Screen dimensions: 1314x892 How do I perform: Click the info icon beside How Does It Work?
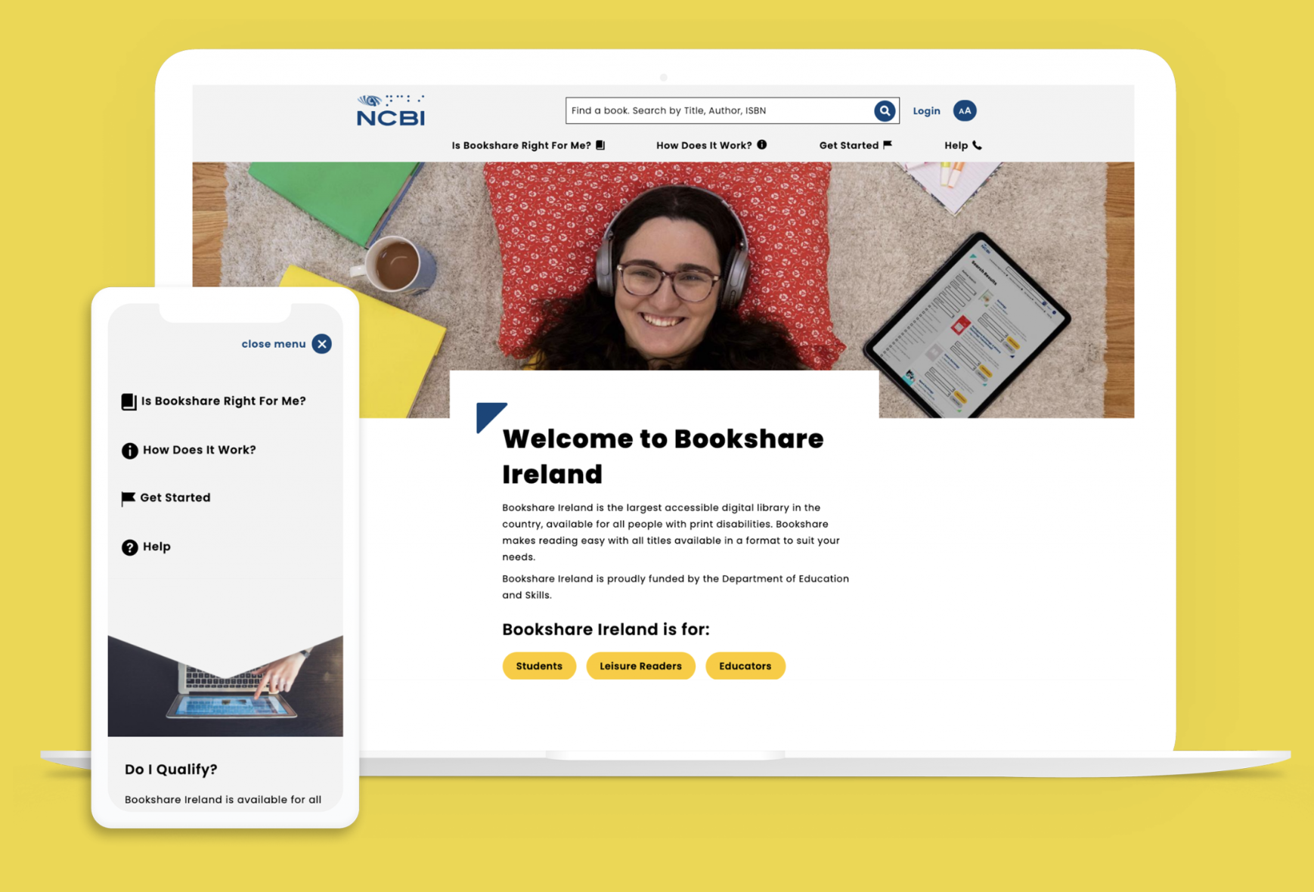[762, 144]
